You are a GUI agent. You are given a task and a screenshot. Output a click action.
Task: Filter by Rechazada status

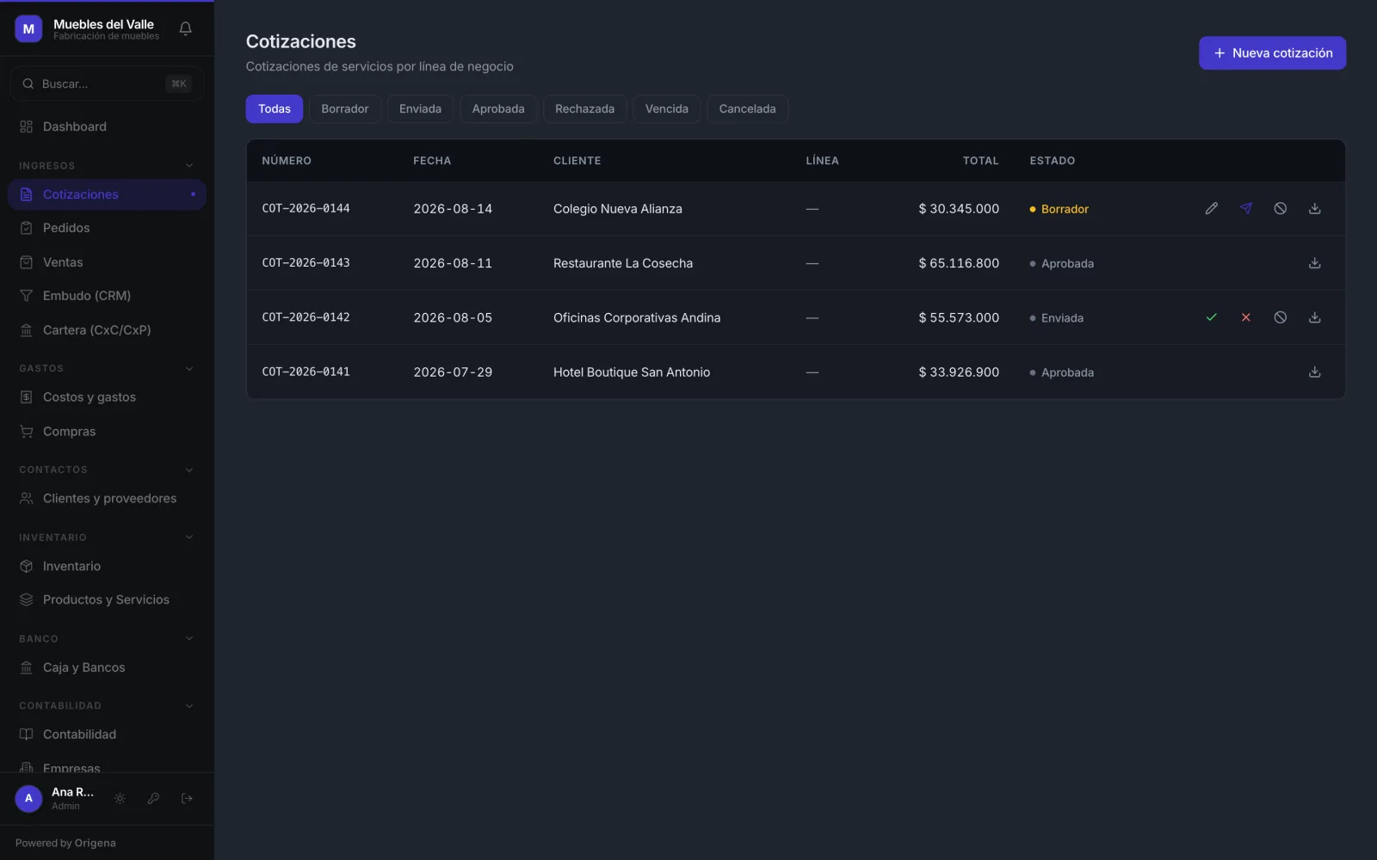[585, 108]
